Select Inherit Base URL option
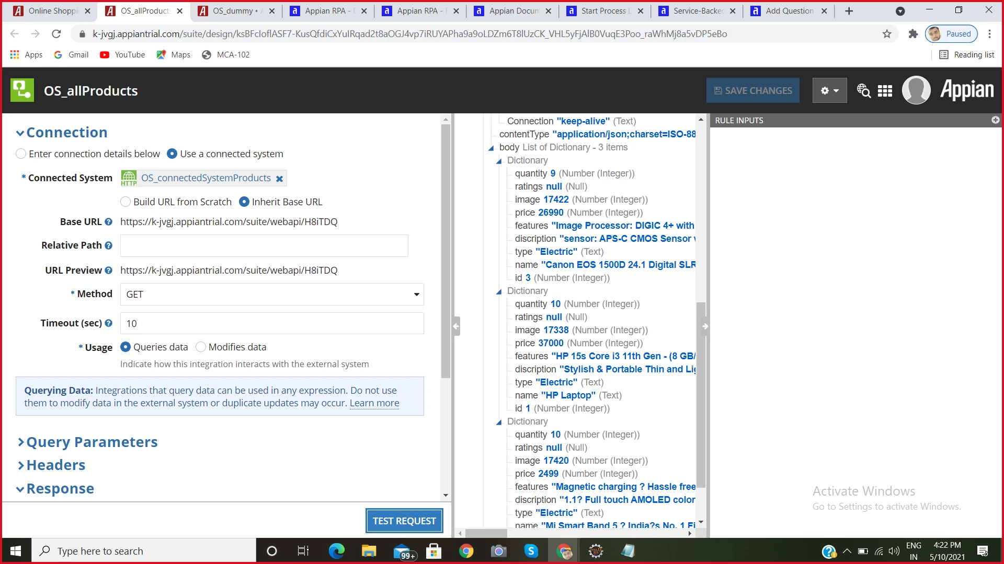The width and height of the screenshot is (1004, 564). (244, 202)
